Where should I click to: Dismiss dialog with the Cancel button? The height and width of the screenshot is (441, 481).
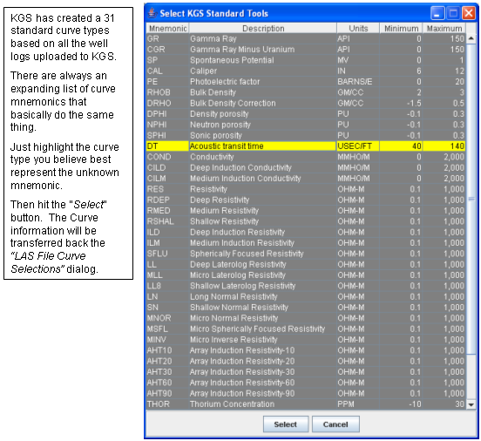(335, 424)
